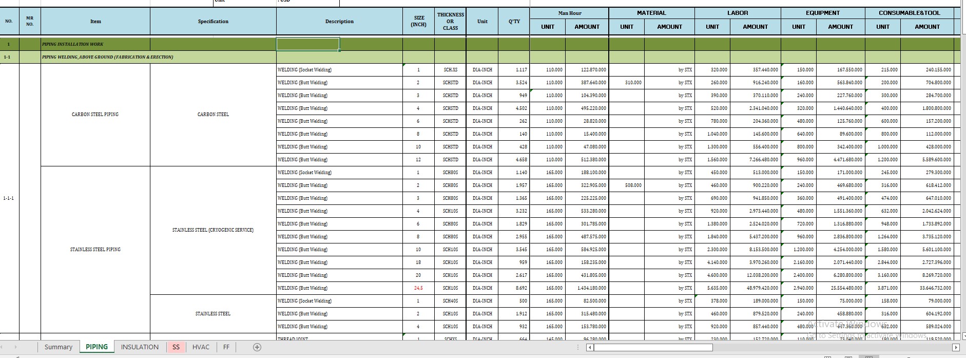
Task: Open the INSULATION sheet tab
Action: click(x=140, y=347)
